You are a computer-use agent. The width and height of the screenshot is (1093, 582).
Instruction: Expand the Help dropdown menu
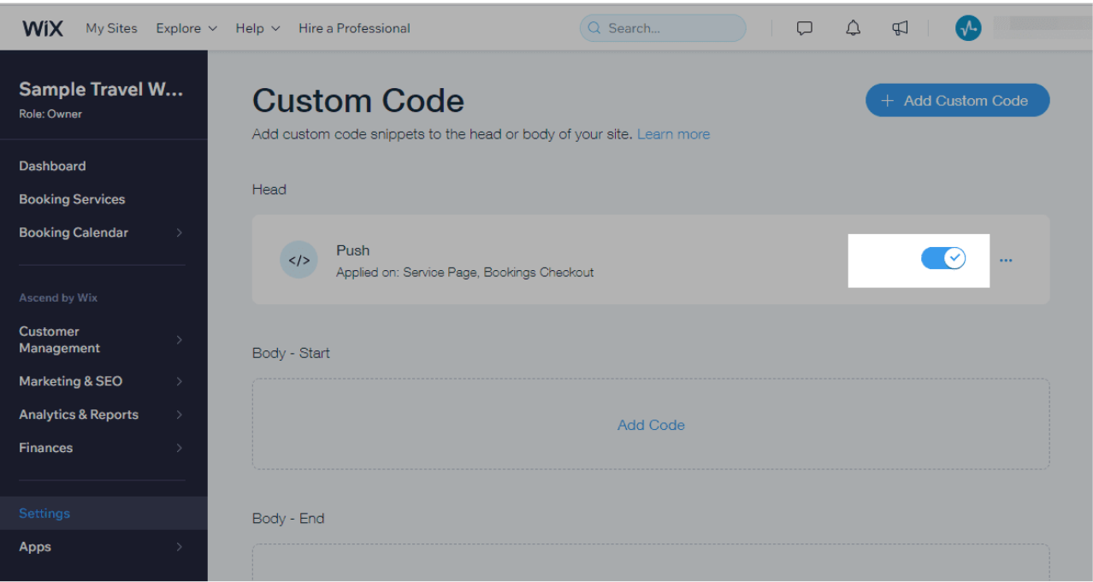click(257, 28)
